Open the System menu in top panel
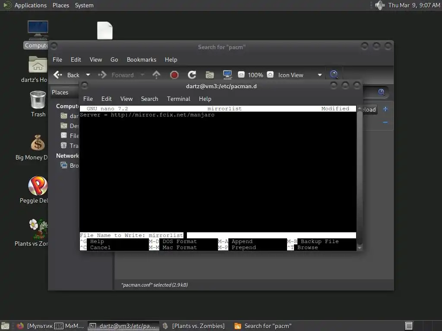This screenshot has width=442, height=331. (84, 5)
